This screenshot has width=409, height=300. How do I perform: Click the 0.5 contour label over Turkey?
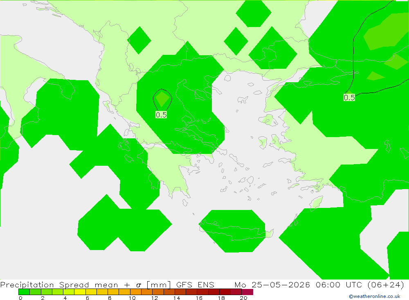click(x=349, y=97)
